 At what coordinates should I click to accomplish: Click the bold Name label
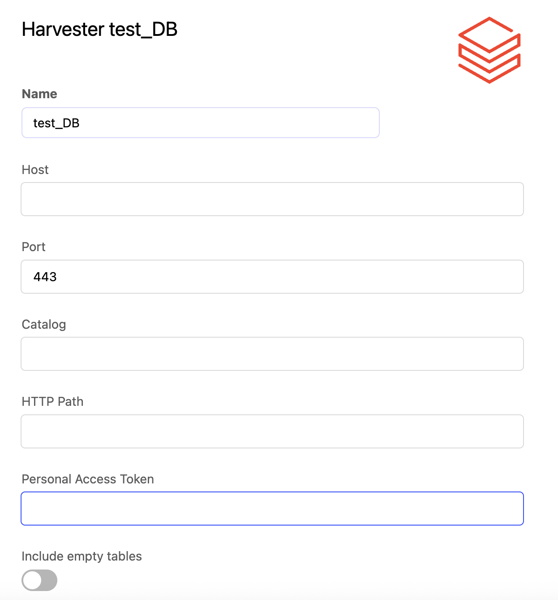39,94
